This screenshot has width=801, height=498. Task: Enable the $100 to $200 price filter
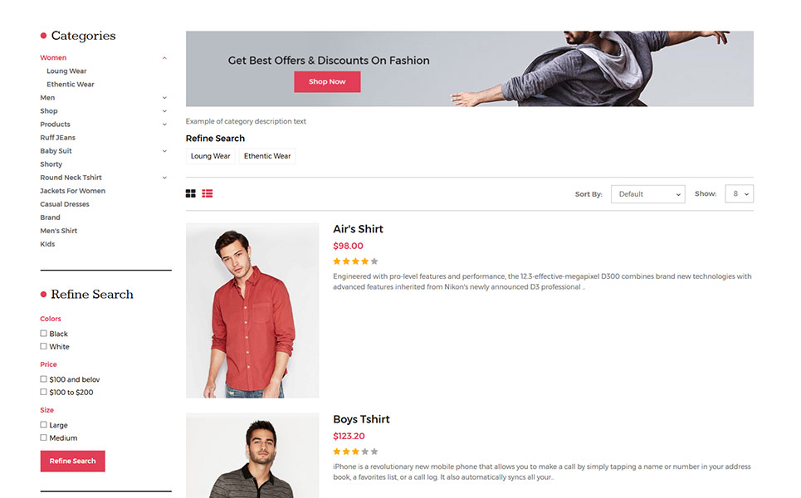(43, 393)
